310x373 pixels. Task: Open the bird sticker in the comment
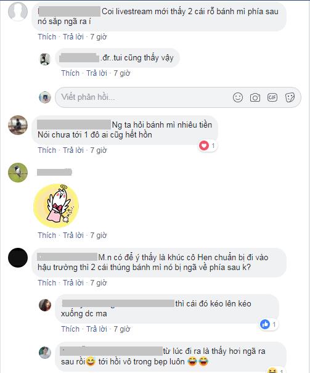click(x=56, y=206)
